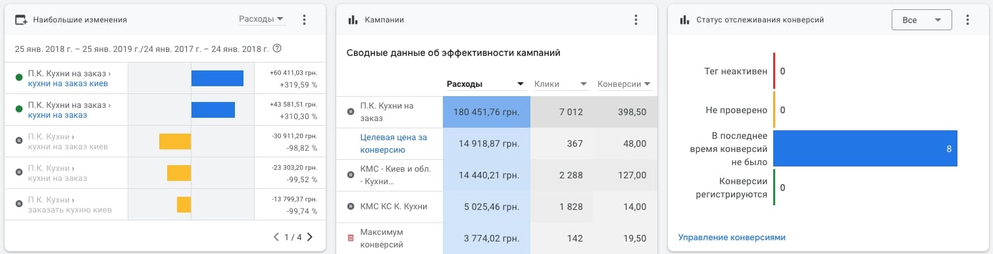Screen dimensions: 993x254
Task: Click paused icon next to КМС КС К. Кухни
Action: (351, 207)
